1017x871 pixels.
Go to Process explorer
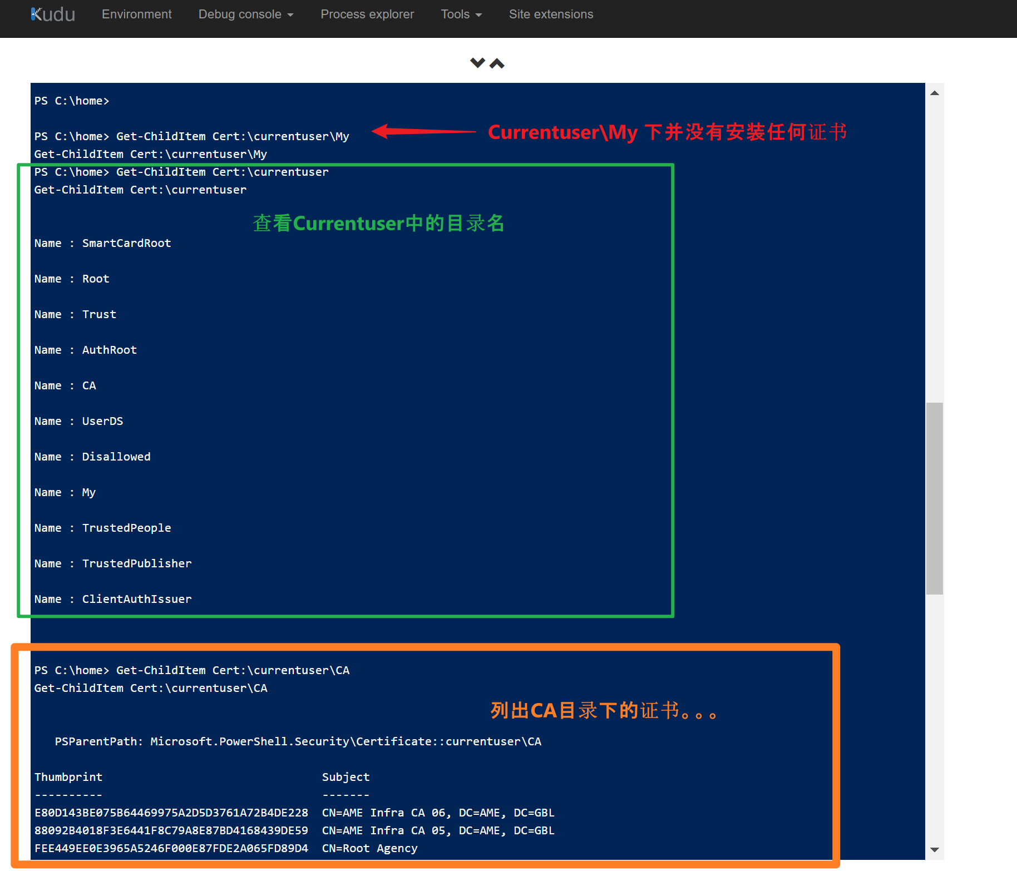367,14
